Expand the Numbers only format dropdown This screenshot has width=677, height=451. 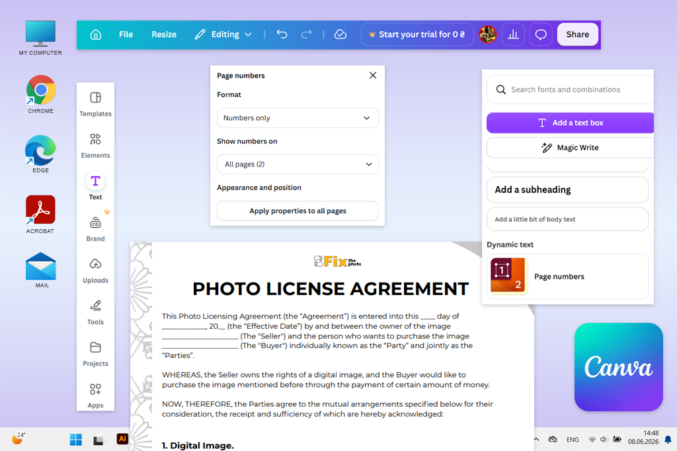(x=298, y=118)
